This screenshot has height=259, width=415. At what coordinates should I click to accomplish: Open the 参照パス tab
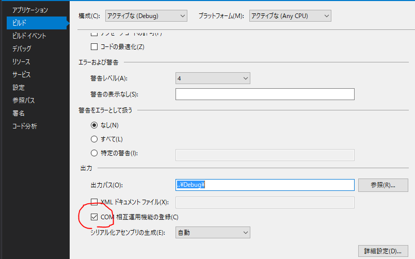[x=24, y=101]
